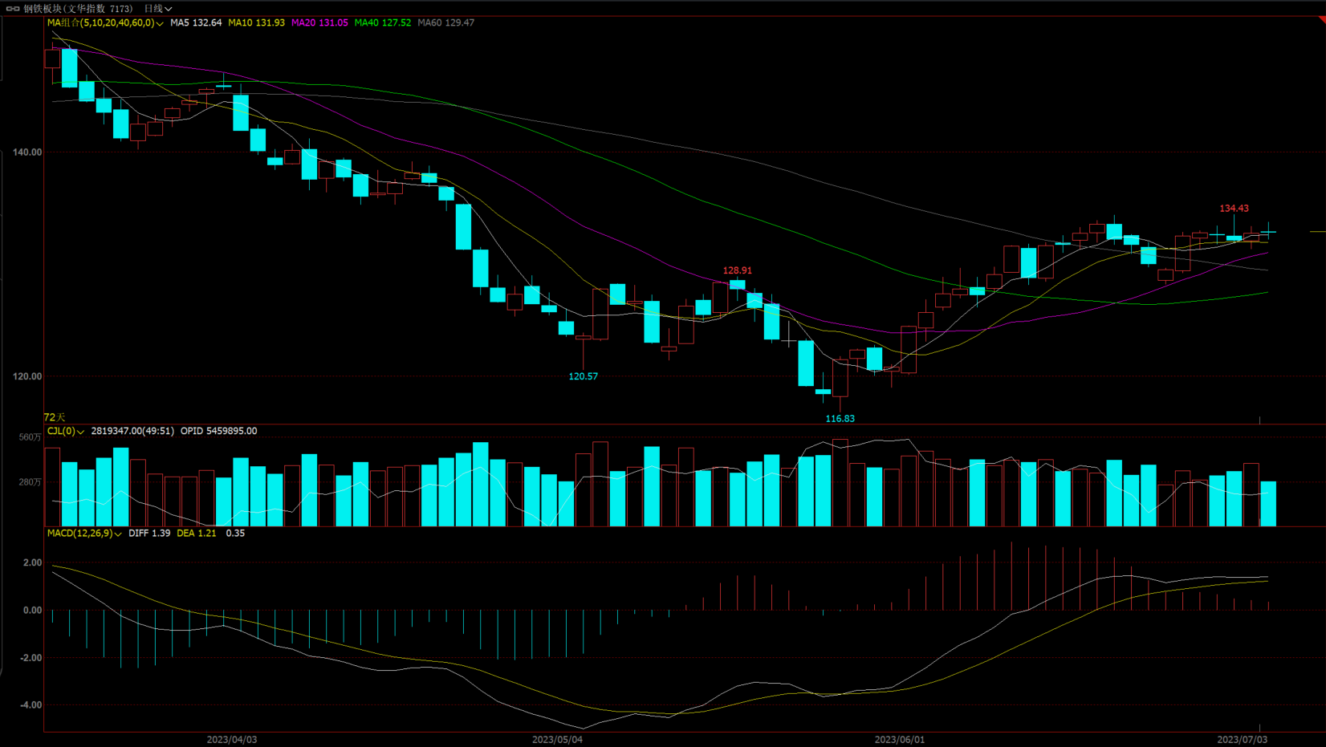Select the MA60 129.47 value
1326x747 pixels.
446,22
